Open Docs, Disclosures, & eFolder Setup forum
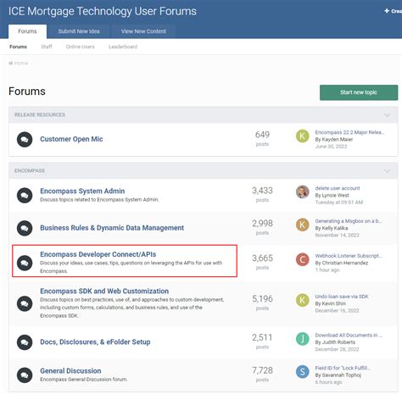The height and width of the screenshot is (394, 402). coord(95,341)
